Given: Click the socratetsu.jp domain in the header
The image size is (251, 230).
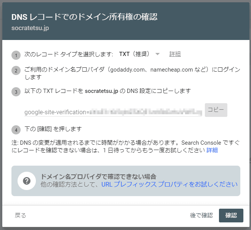Looking at the screenshot, I should 30,28.
